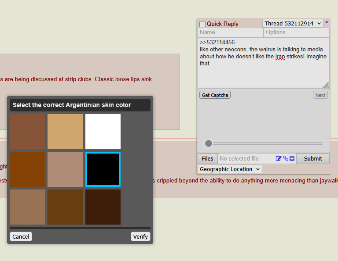Click the blue plus add-file icon

pos(292,158)
